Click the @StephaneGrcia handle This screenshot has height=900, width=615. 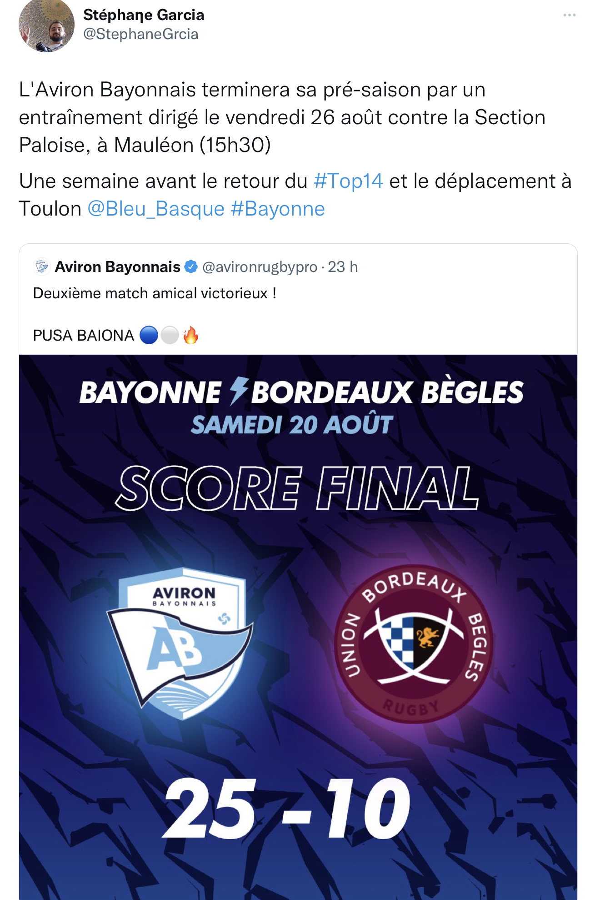141,34
